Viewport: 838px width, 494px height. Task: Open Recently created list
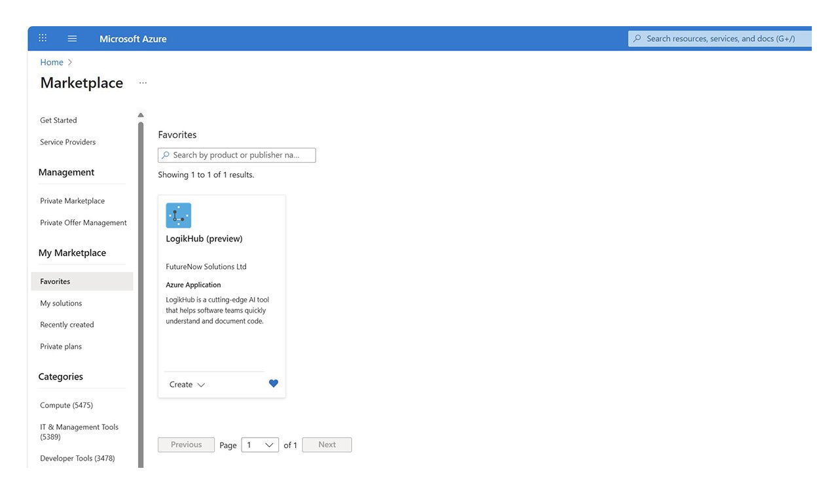pyautogui.click(x=67, y=325)
